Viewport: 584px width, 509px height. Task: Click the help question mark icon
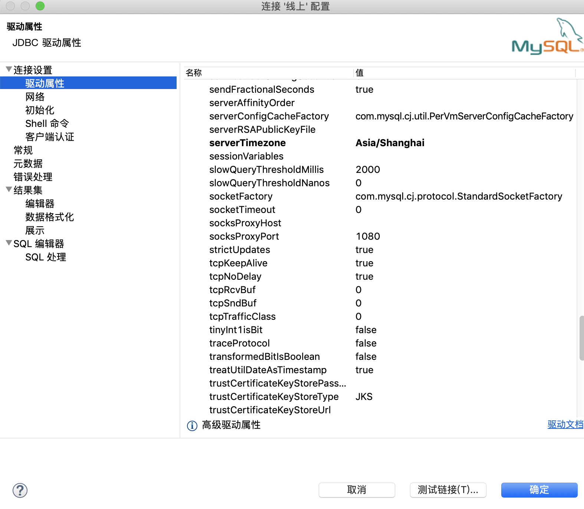(20, 490)
